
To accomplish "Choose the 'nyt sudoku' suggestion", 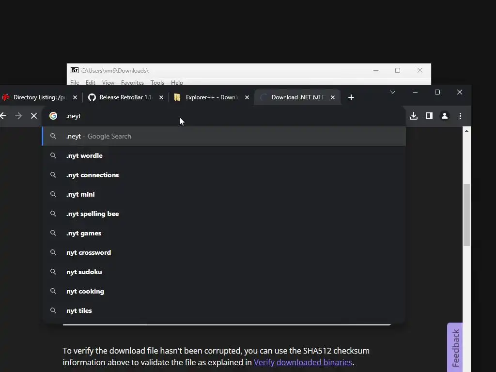I will pos(224,272).
